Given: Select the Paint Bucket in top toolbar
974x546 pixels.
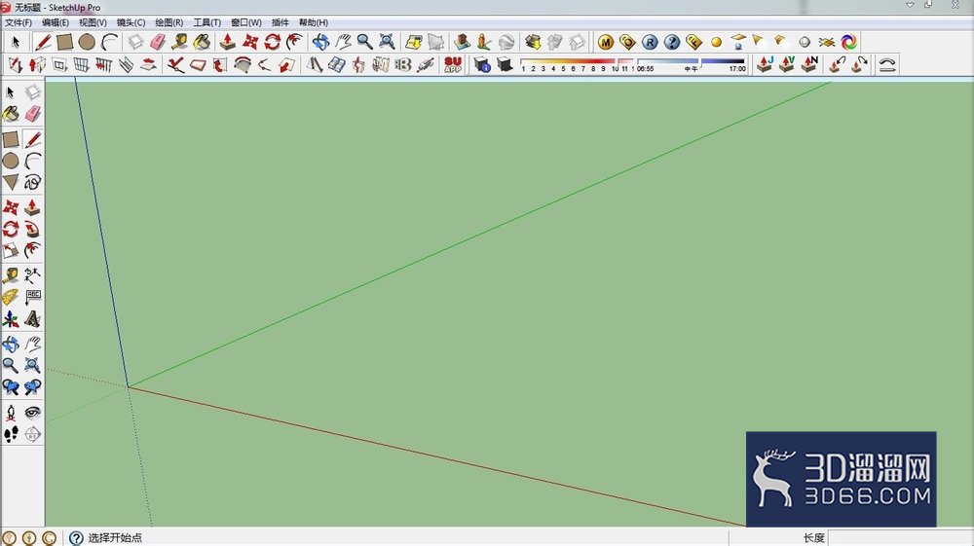Looking at the screenshot, I should point(202,42).
